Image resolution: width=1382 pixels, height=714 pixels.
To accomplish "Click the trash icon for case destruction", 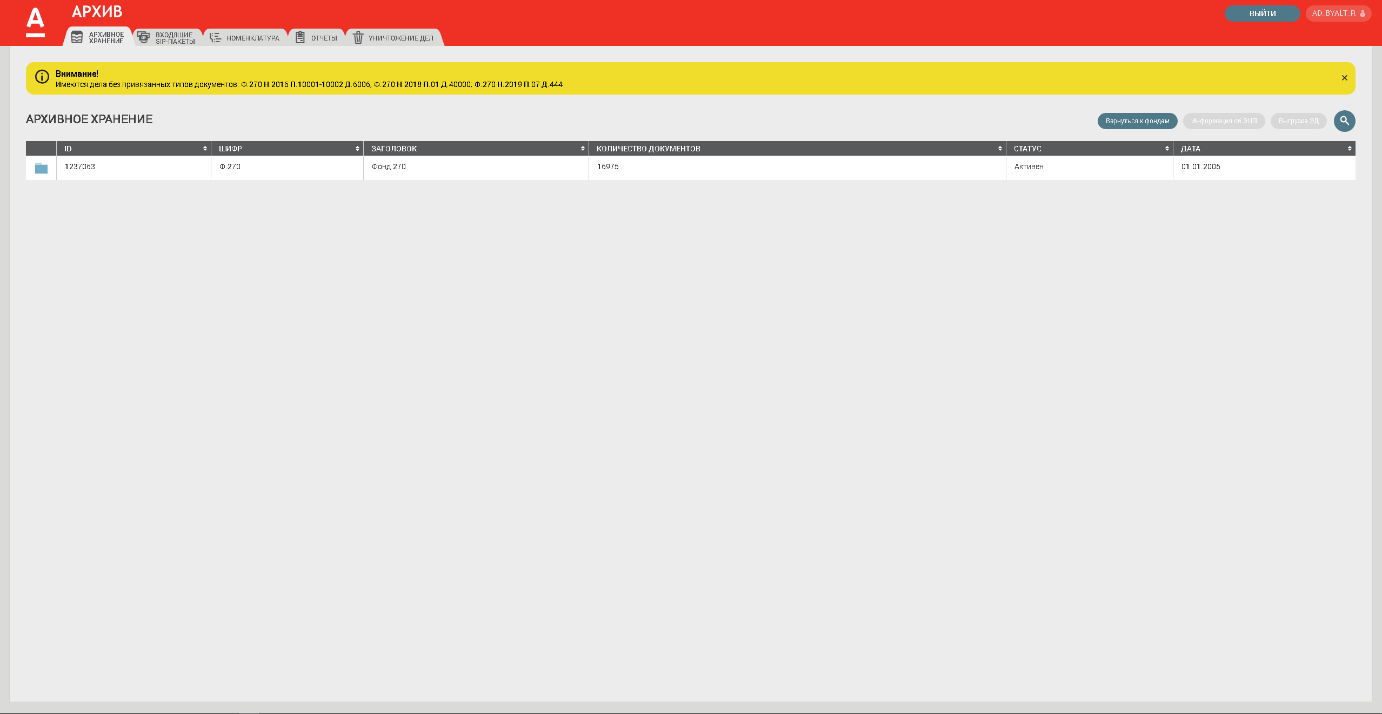I will 358,37.
